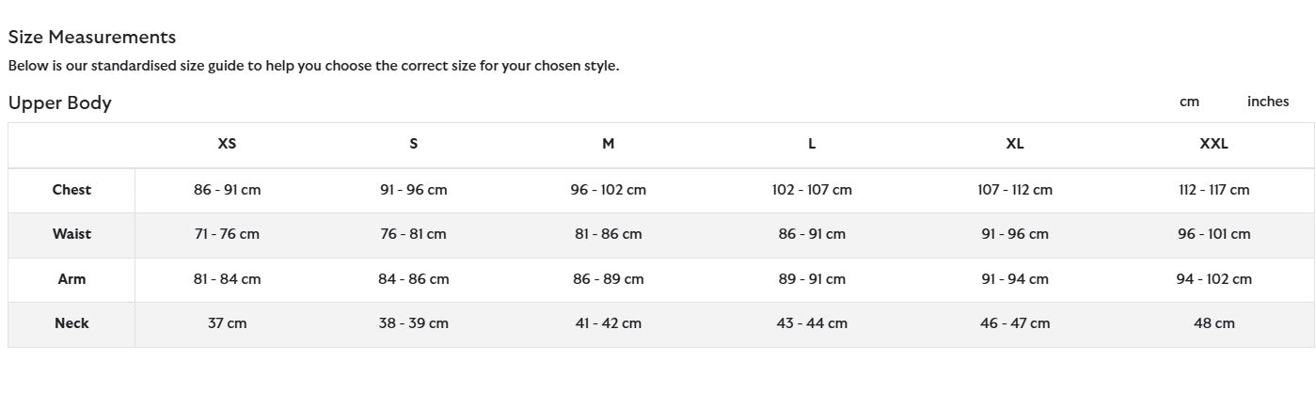Viewport: 1316px width, 408px height.
Task: Select the L waist cell 86 - 91 cm
Action: [812, 234]
